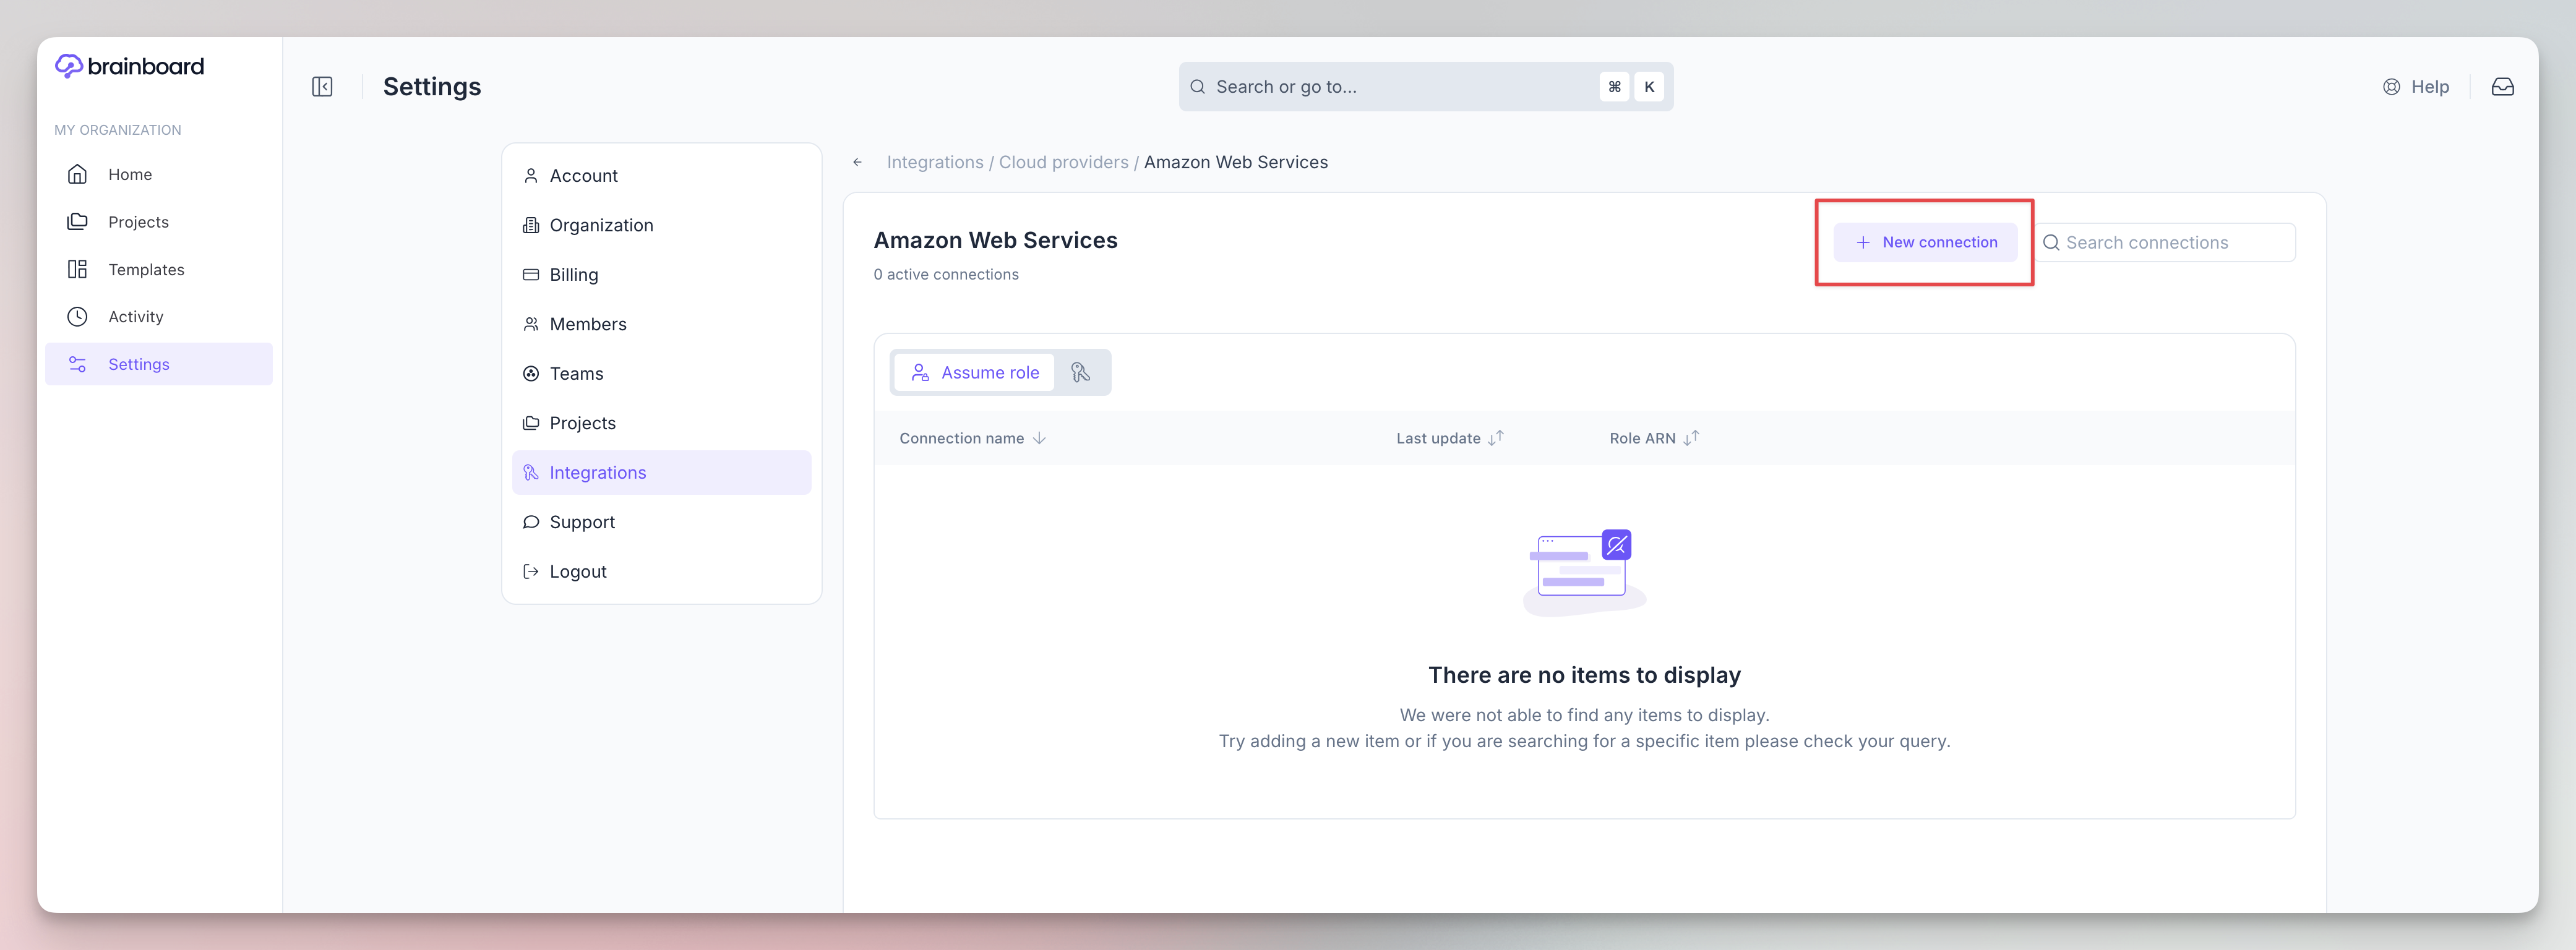
Task: Click the global search bar
Action: [x=1400, y=87]
